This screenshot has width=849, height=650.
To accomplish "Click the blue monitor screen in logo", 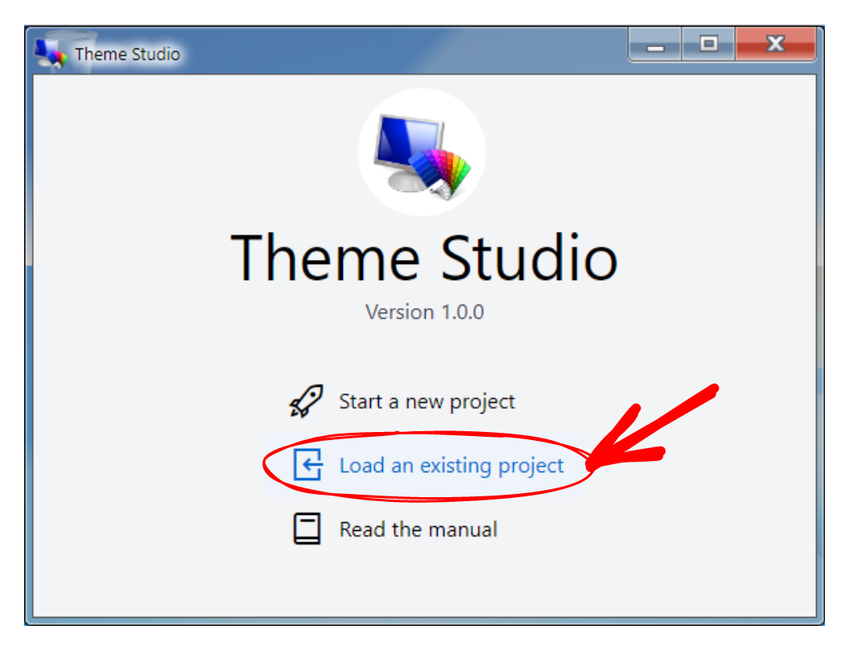I will (407, 140).
